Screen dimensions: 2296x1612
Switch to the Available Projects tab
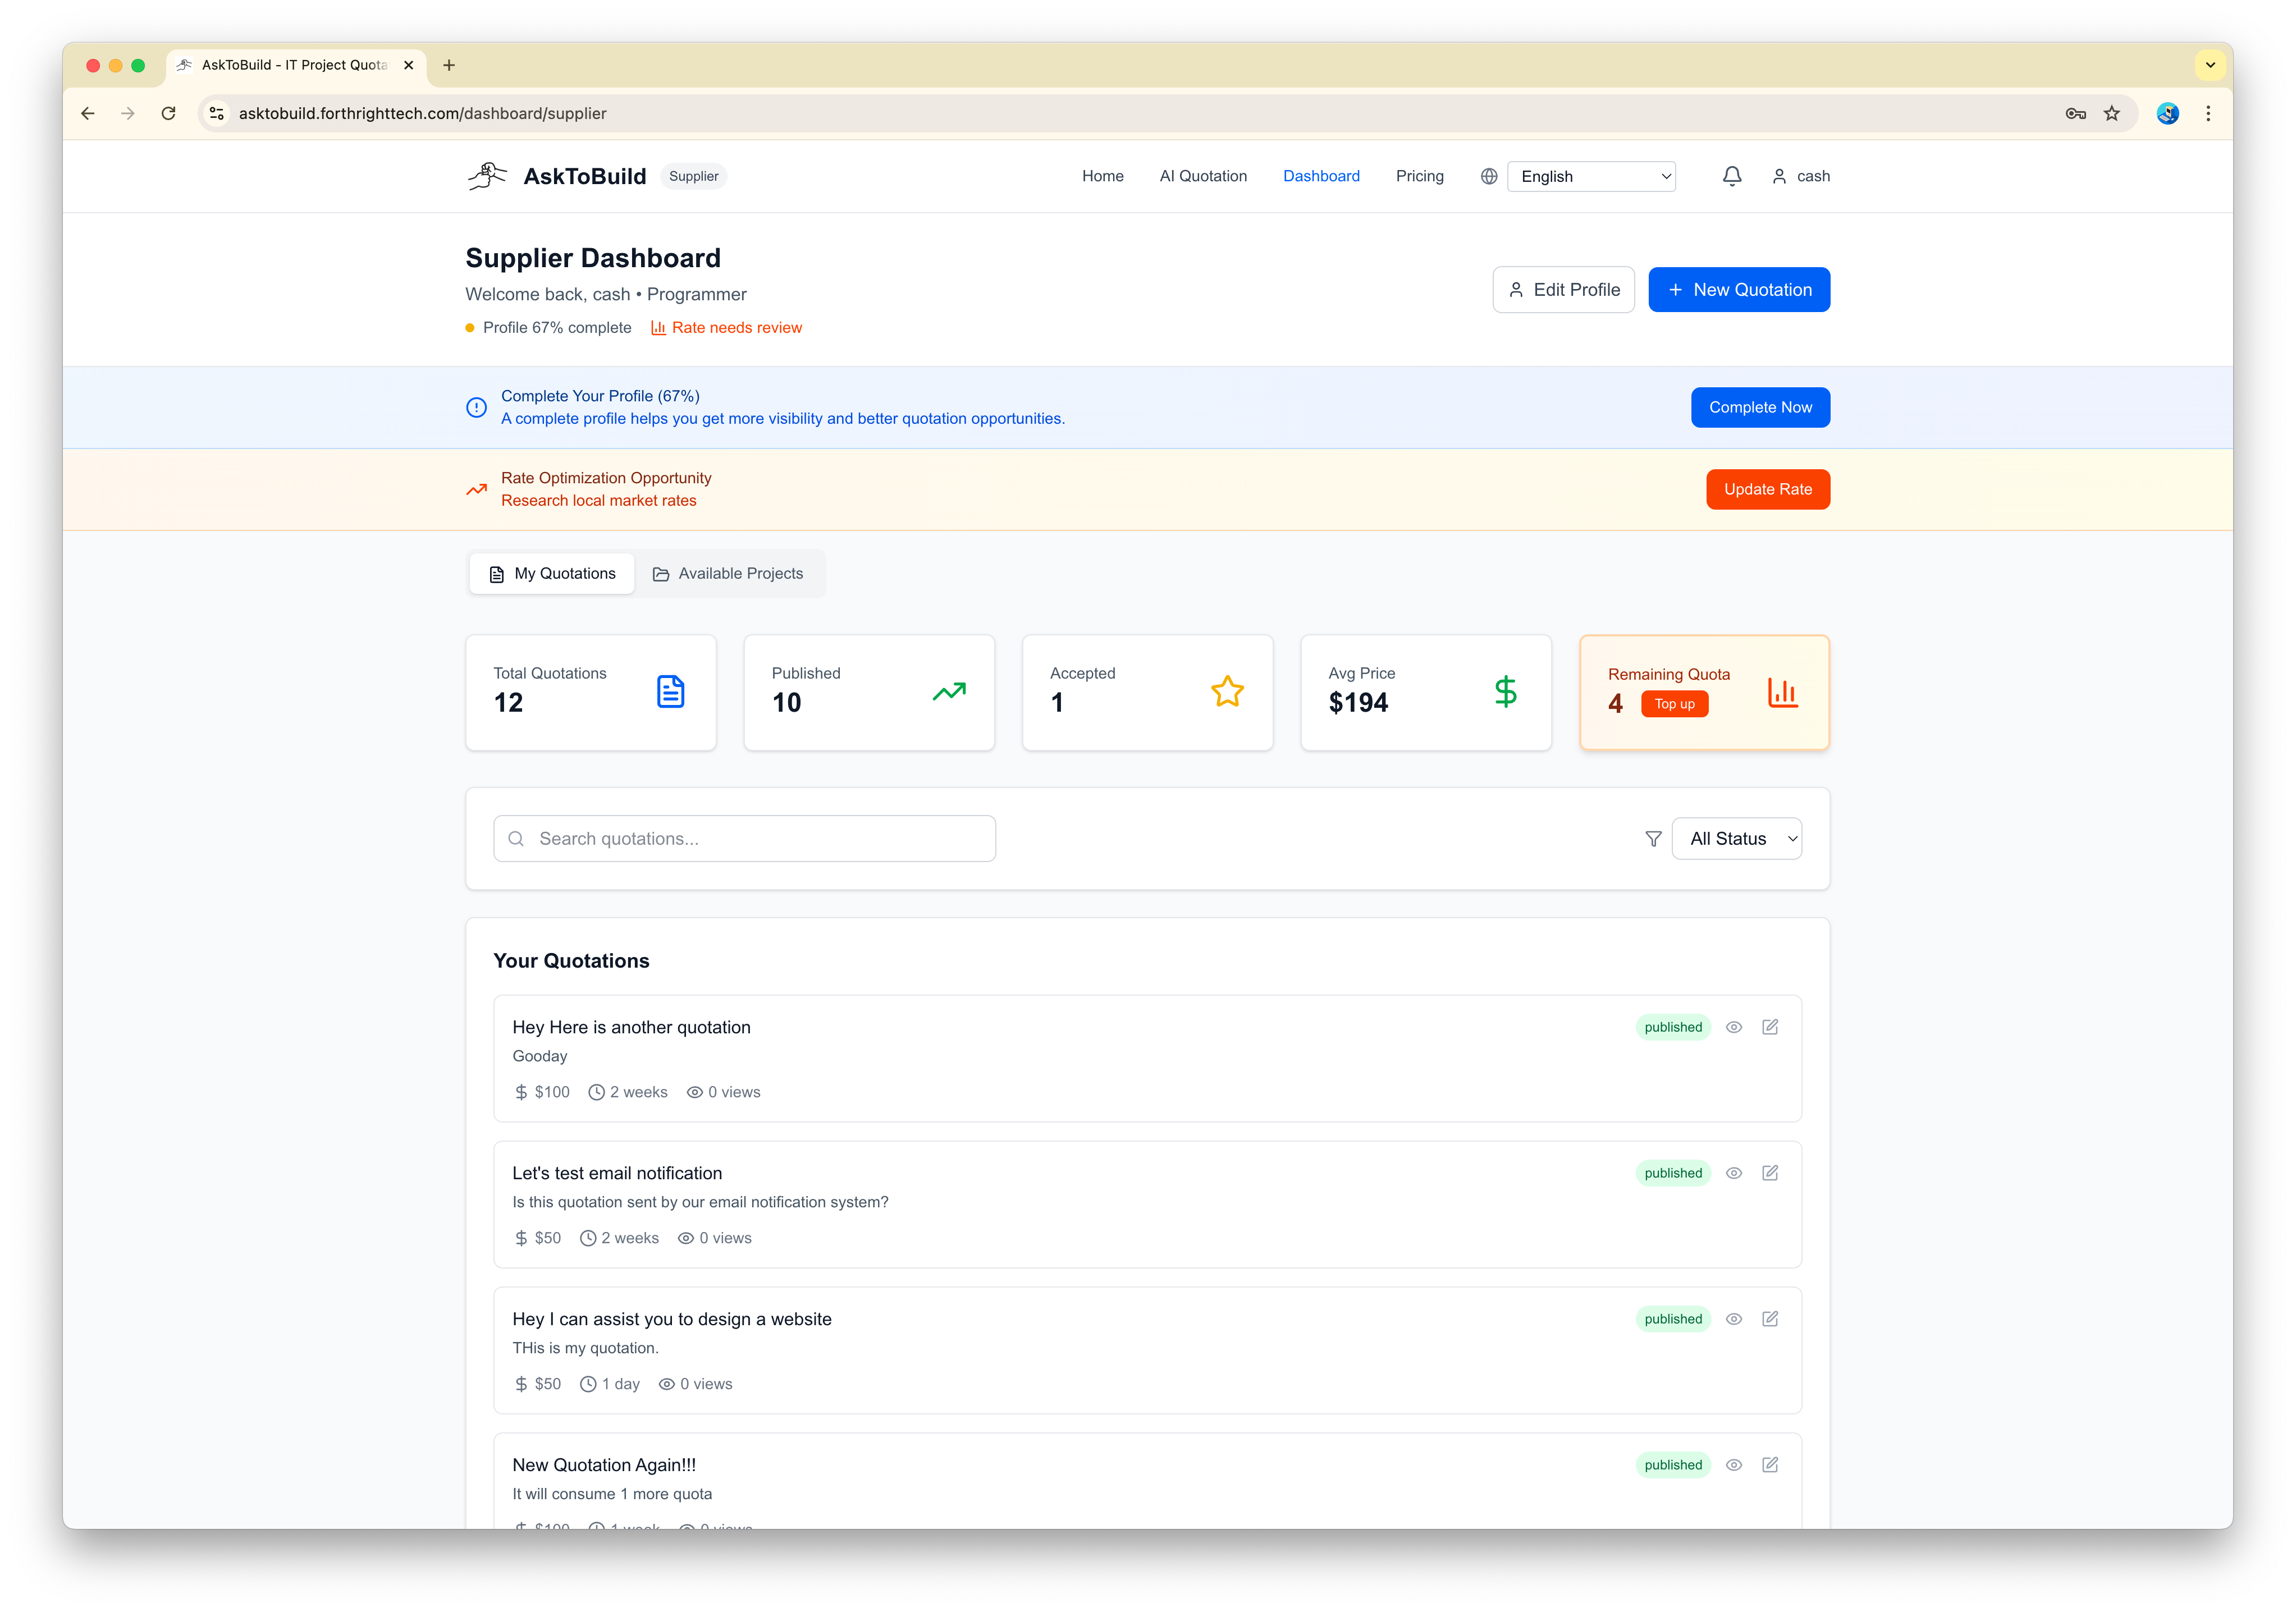[x=728, y=573]
